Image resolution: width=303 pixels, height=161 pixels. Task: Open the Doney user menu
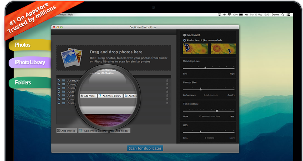(275, 15)
